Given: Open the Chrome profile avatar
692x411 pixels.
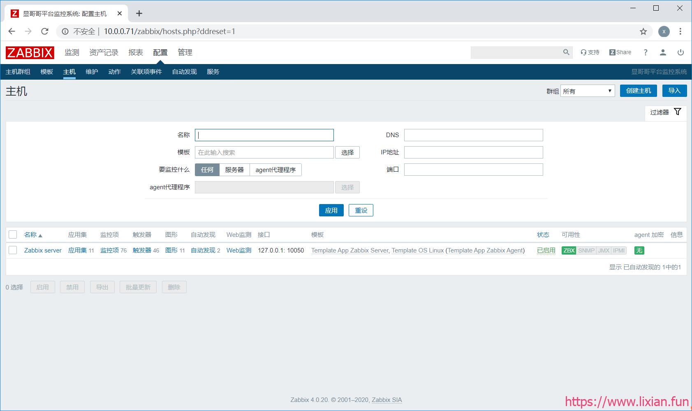Looking at the screenshot, I should tap(664, 32).
